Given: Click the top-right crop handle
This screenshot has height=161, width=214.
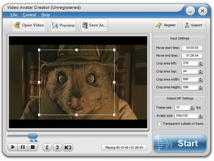Looking at the screenshot, I should [x=114, y=50].
